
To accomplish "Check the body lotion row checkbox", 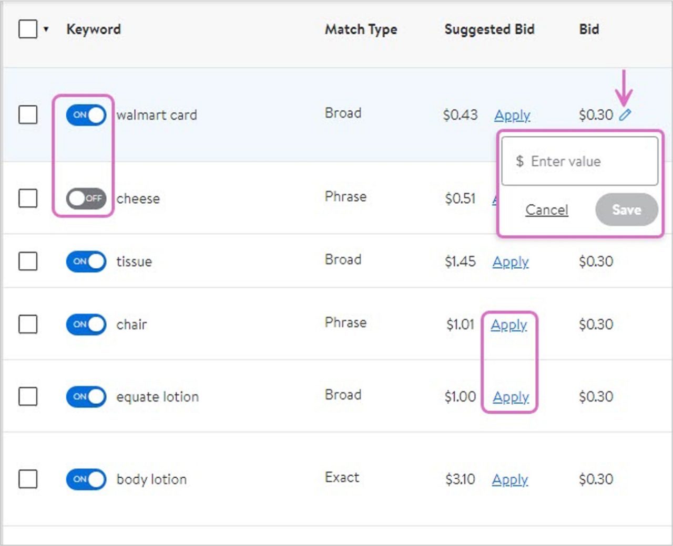I will pyautogui.click(x=28, y=479).
